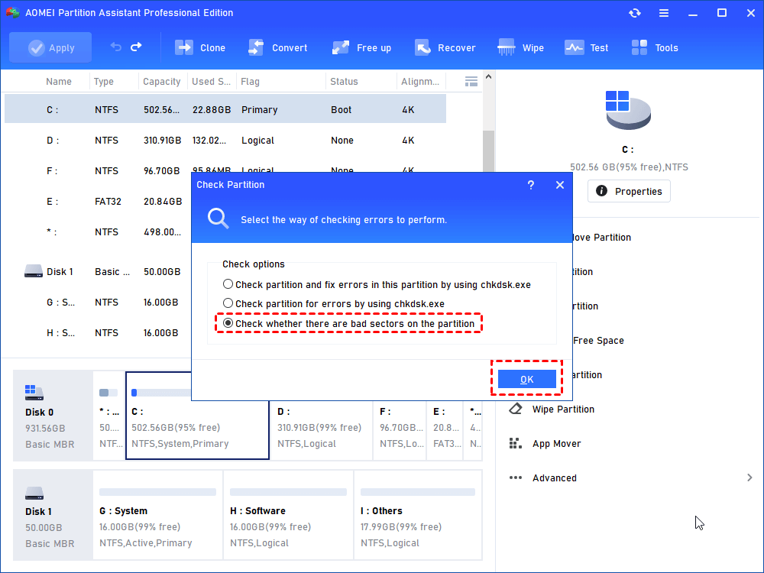Select check partition for errors by chkdsk.exe
The width and height of the screenshot is (764, 573).
pos(228,303)
